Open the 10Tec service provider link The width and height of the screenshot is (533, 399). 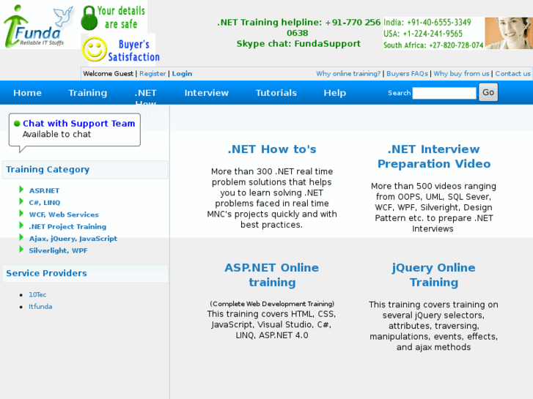pyautogui.click(x=37, y=294)
